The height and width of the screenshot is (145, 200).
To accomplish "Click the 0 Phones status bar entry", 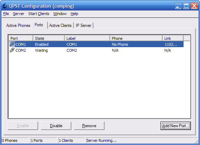I will 15,140.
